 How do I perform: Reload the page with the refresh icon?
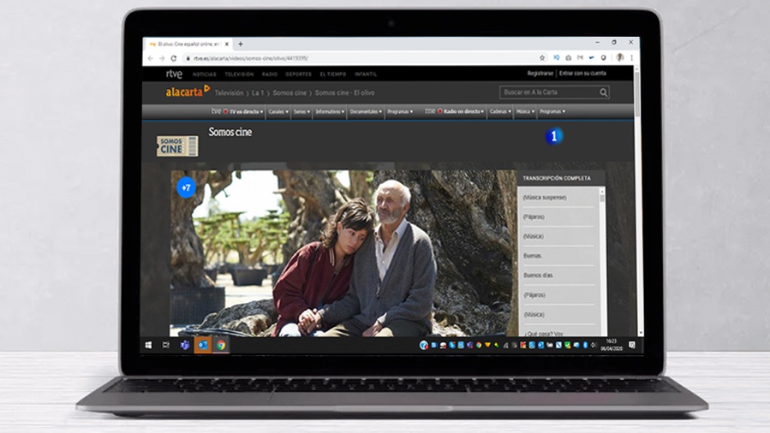173,58
